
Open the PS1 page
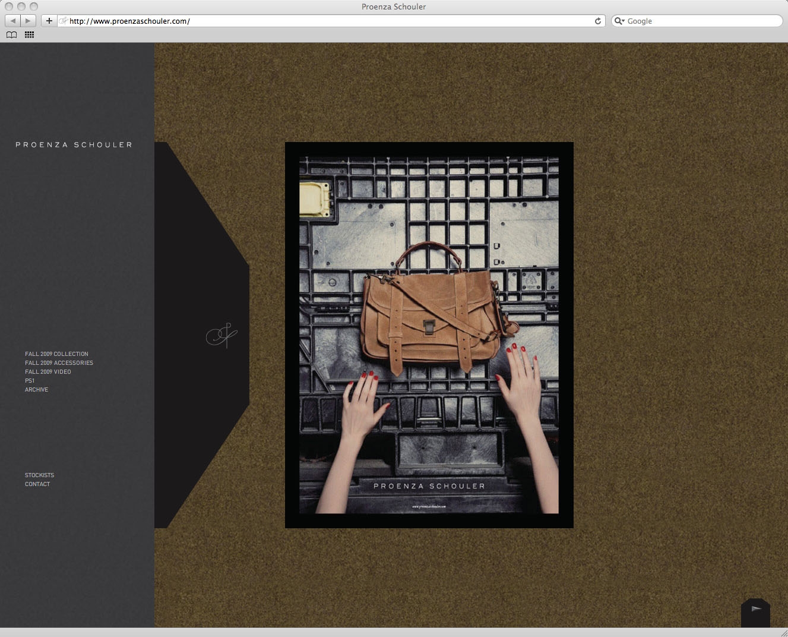30,380
